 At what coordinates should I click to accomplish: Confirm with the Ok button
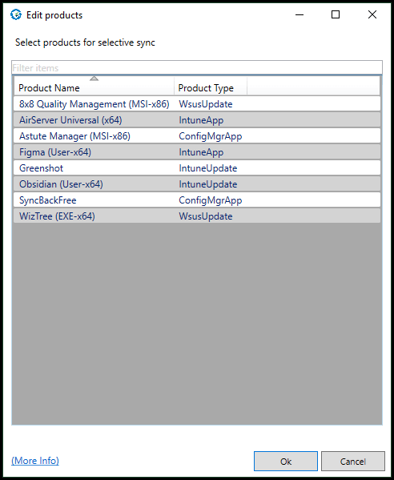click(286, 461)
